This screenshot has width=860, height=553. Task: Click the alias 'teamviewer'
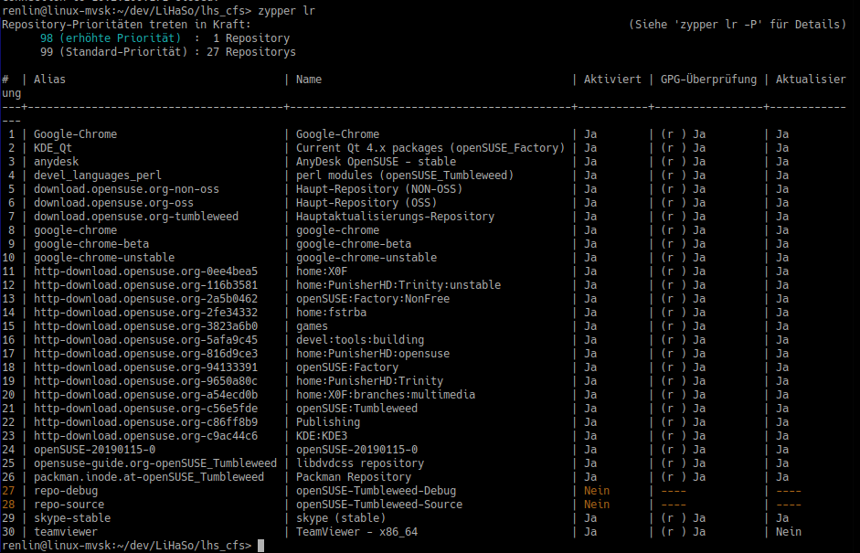pyautogui.click(x=65, y=532)
